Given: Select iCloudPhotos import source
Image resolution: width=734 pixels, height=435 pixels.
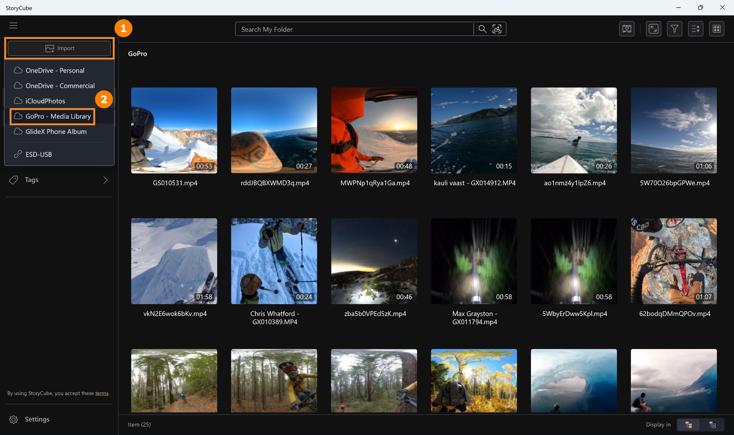Looking at the screenshot, I should coord(45,101).
